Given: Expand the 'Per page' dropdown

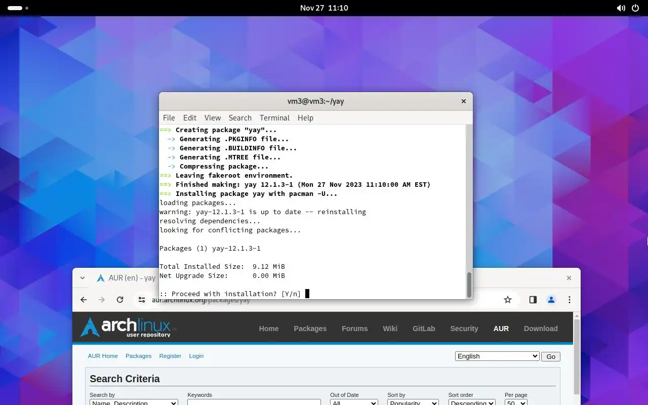Looking at the screenshot, I should 516,402.
